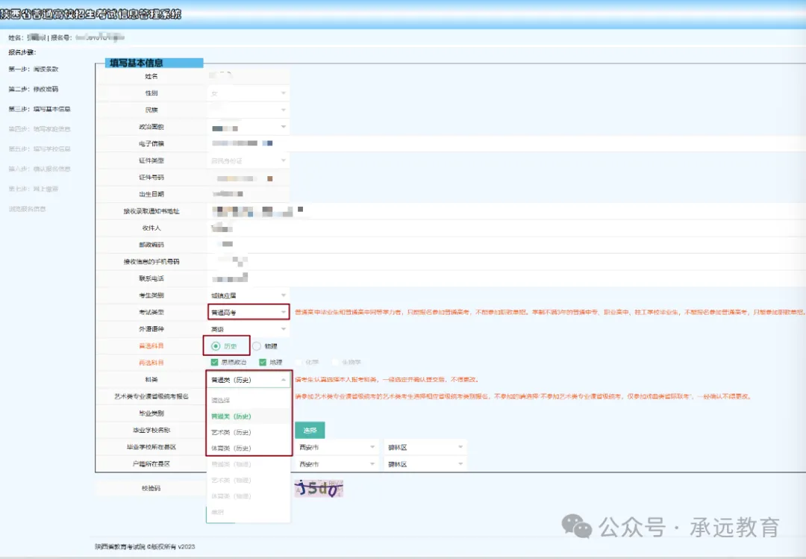Screen dimensions: 806x559
Task: Click the 接收录取通知书地址 input field
Action: [x=506, y=211]
